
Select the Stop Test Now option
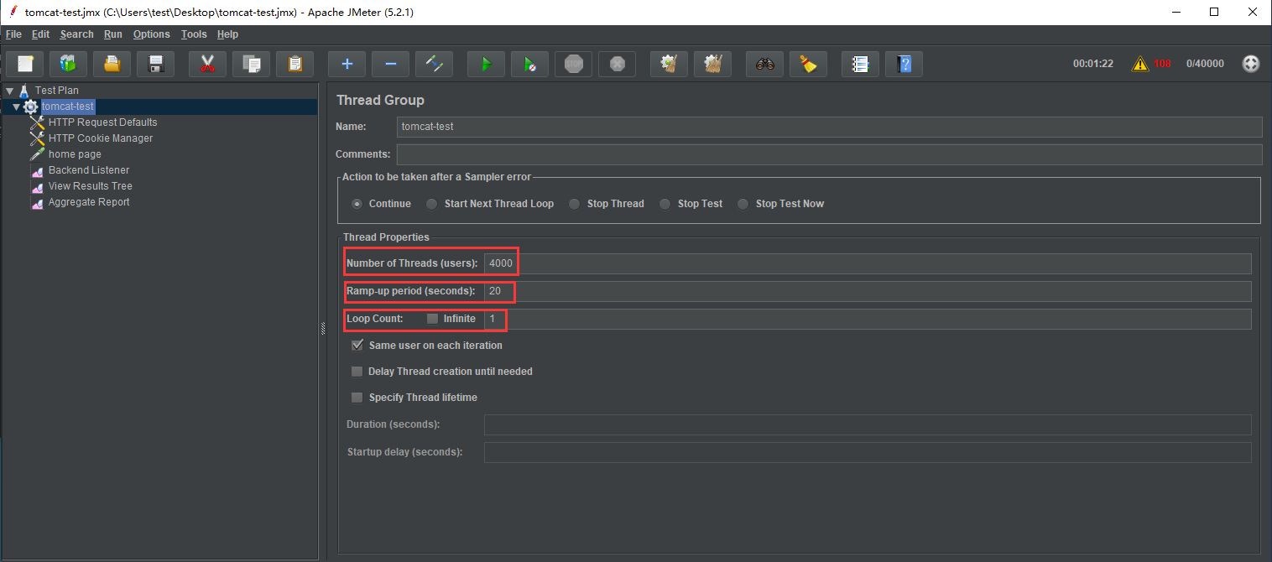[743, 204]
